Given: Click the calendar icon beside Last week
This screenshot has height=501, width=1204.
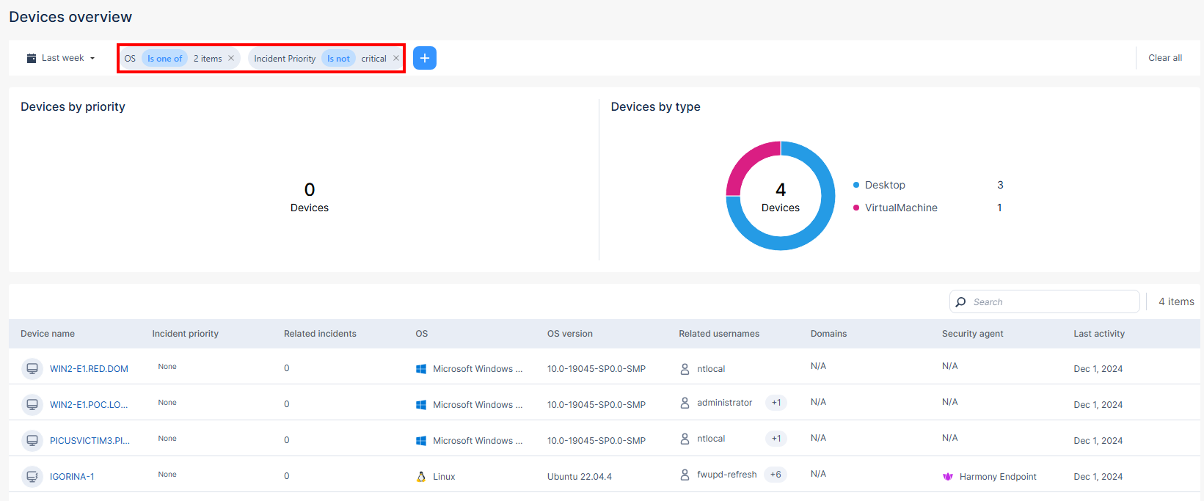Looking at the screenshot, I should (x=32, y=59).
